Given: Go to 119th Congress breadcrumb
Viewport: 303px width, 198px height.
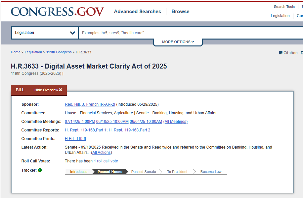Looking at the screenshot, I should pos(59,52).
